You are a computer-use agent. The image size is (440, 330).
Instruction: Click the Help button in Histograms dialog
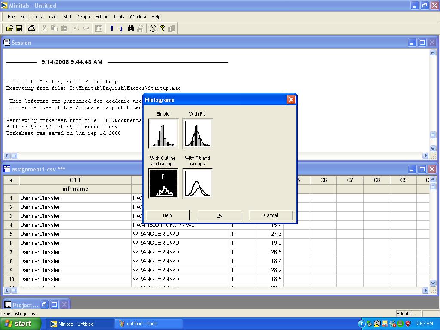pos(168,215)
